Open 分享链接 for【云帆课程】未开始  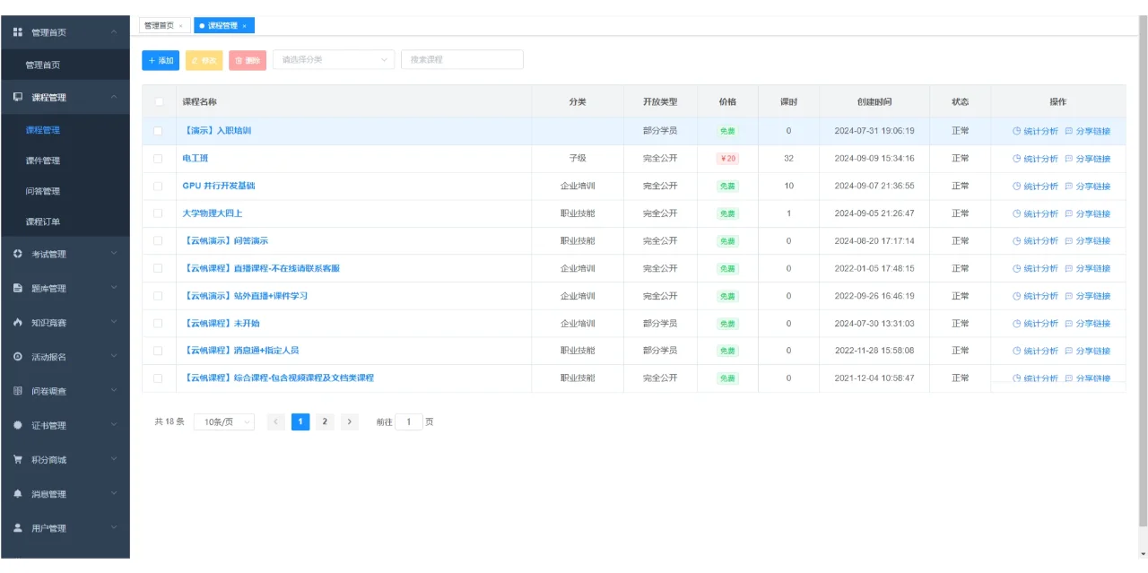point(1087,324)
